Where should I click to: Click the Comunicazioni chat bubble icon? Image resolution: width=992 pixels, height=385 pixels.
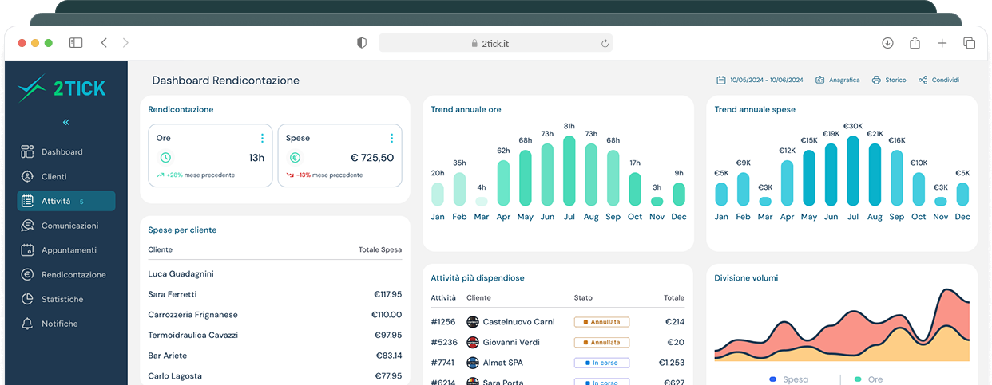27,226
